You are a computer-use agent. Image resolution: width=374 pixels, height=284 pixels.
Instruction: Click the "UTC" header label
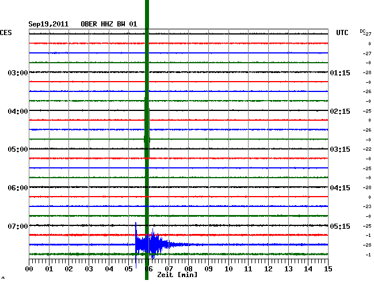click(342, 33)
